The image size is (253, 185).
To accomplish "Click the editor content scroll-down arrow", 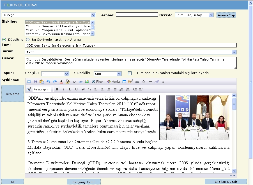I will (x=234, y=171).
